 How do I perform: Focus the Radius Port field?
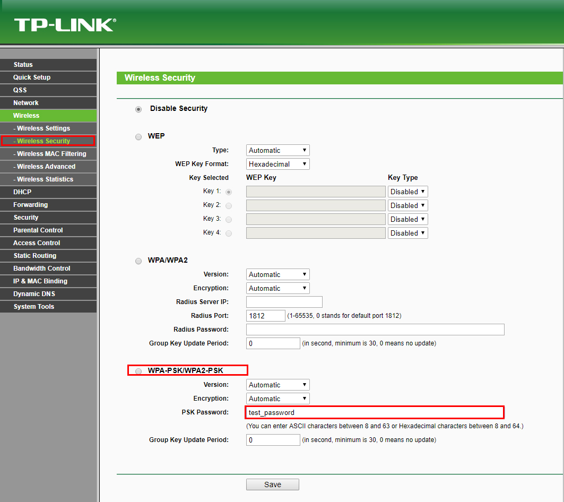(265, 316)
